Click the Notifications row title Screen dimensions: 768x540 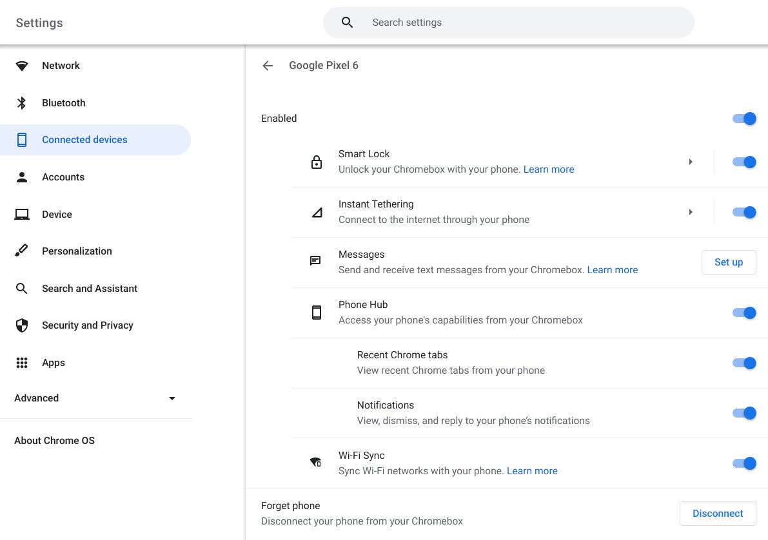pos(386,405)
